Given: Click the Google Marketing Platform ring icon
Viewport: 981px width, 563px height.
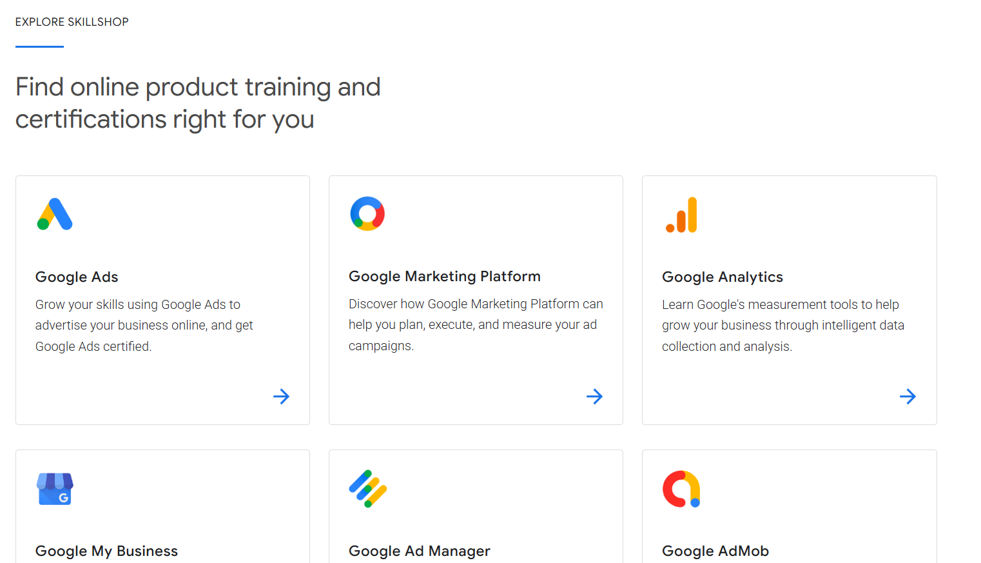Looking at the screenshot, I should click(367, 213).
